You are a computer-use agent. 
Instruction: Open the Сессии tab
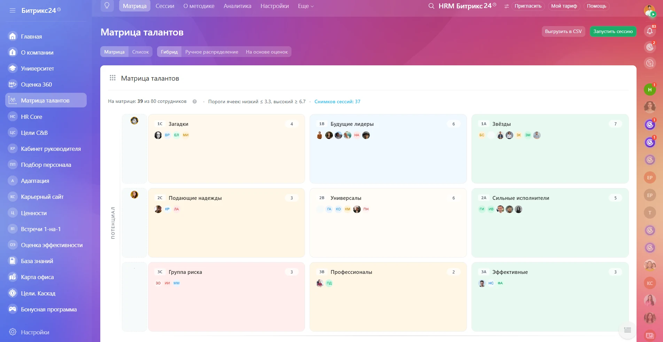(165, 6)
